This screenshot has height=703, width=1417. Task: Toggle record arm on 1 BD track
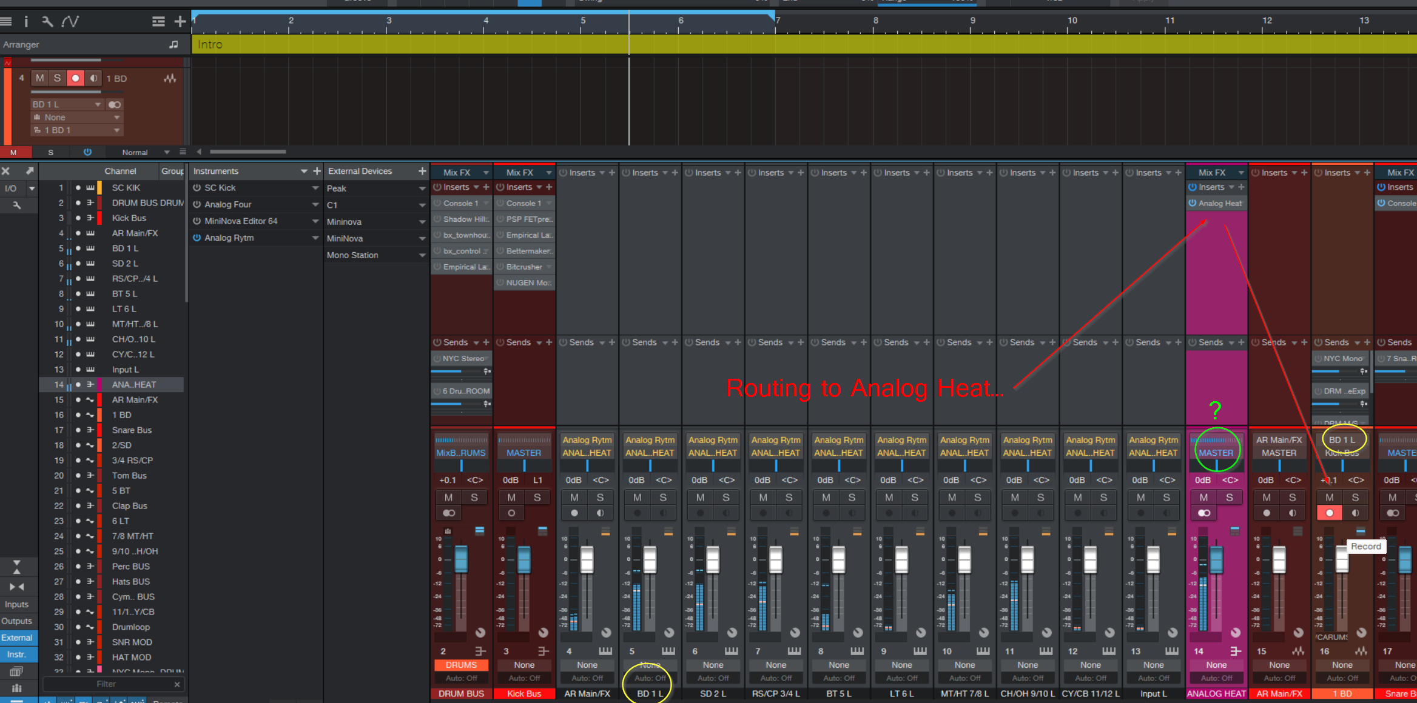[x=75, y=78]
